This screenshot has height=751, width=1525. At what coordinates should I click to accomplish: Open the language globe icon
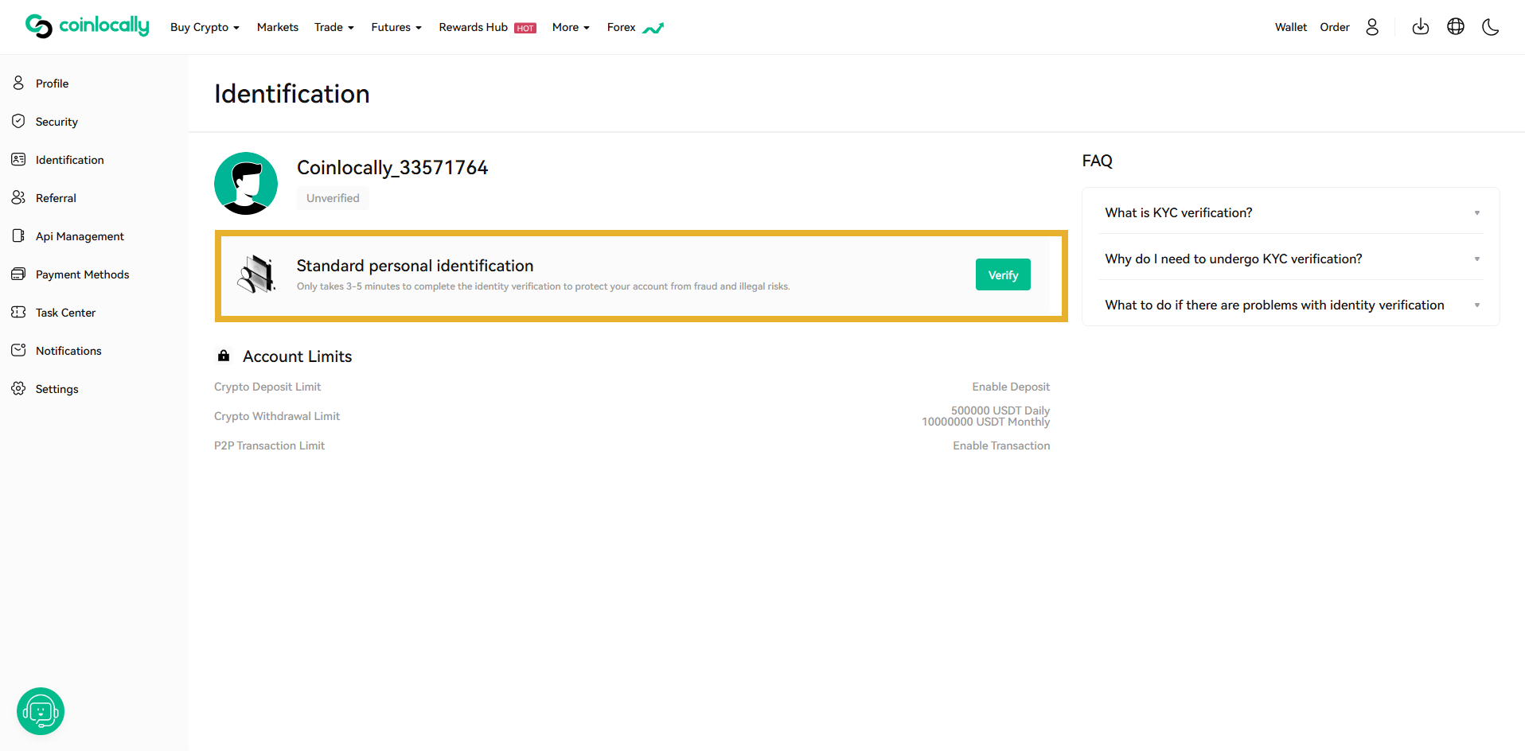click(1456, 27)
